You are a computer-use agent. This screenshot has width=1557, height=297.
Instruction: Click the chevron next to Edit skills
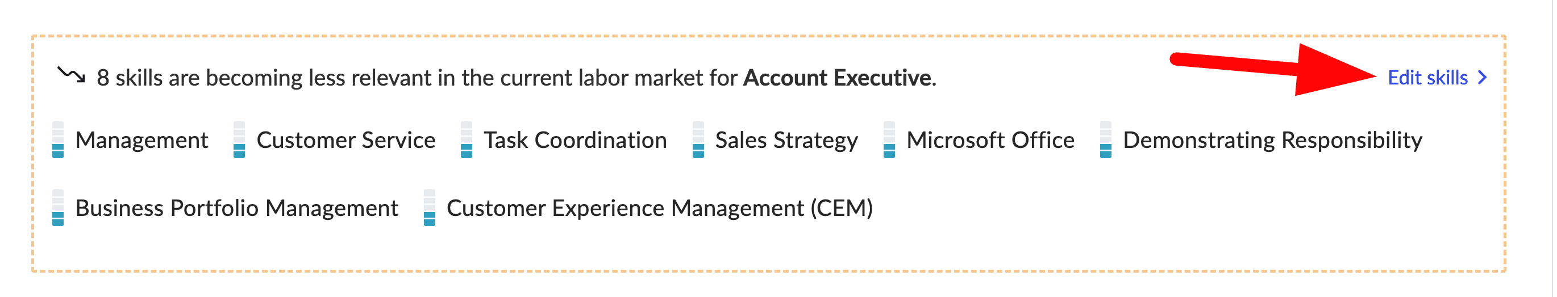[x=1481, y=78]
